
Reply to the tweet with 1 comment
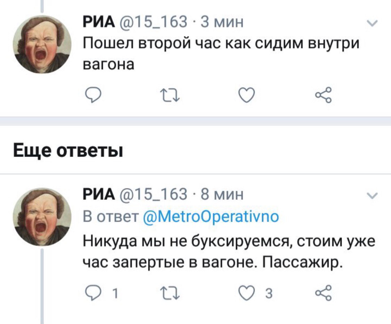tap(92, 293)
